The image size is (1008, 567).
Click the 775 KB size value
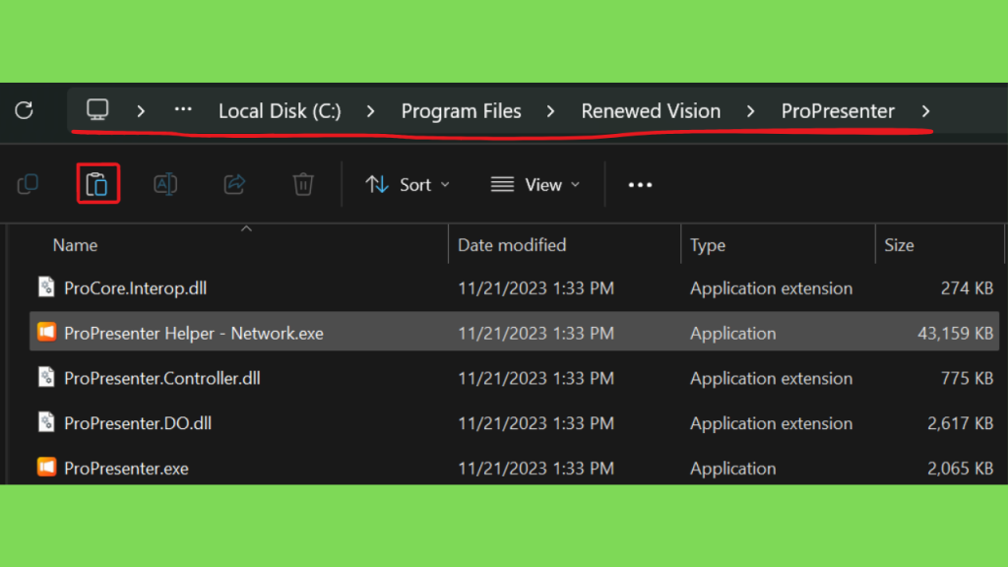(x=967, y=378)
